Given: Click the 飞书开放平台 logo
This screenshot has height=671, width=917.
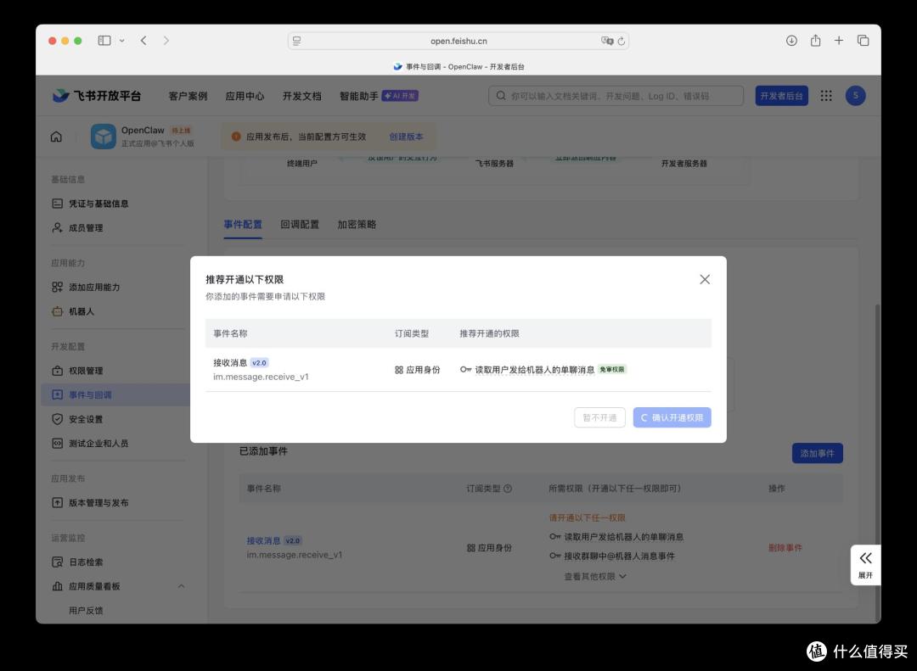Looking at the screenshot, I should click(97, 96).
